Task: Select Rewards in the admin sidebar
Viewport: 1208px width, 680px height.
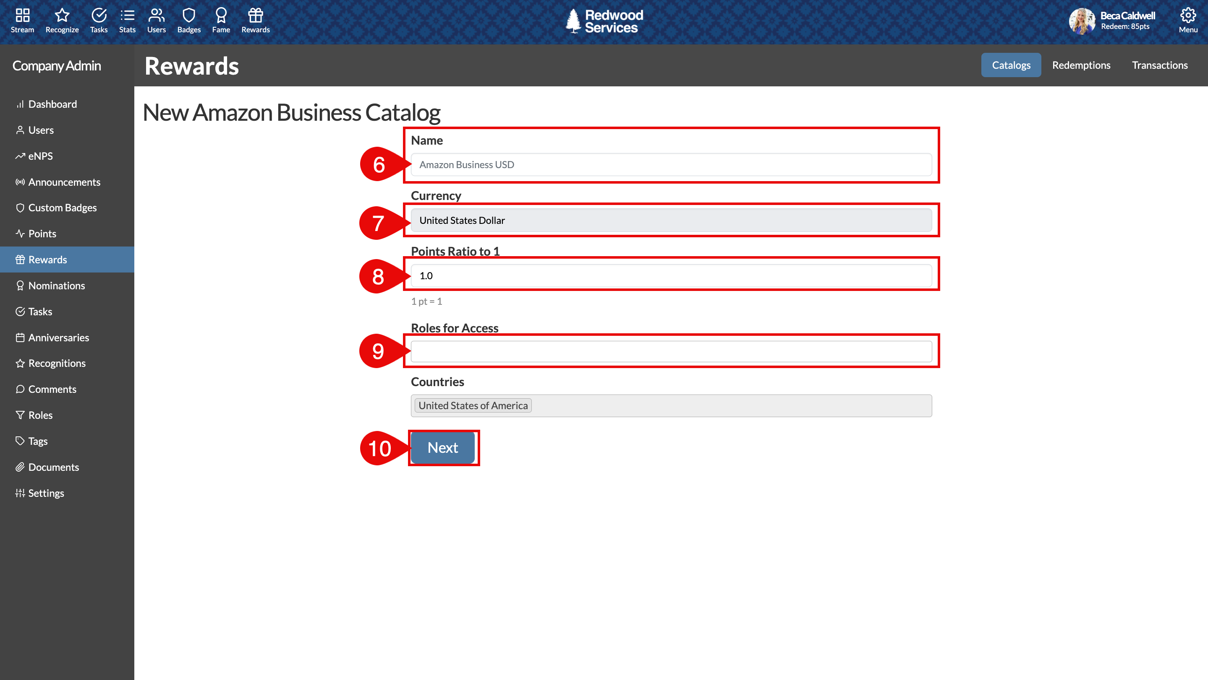Action: (x=67, y=260)
